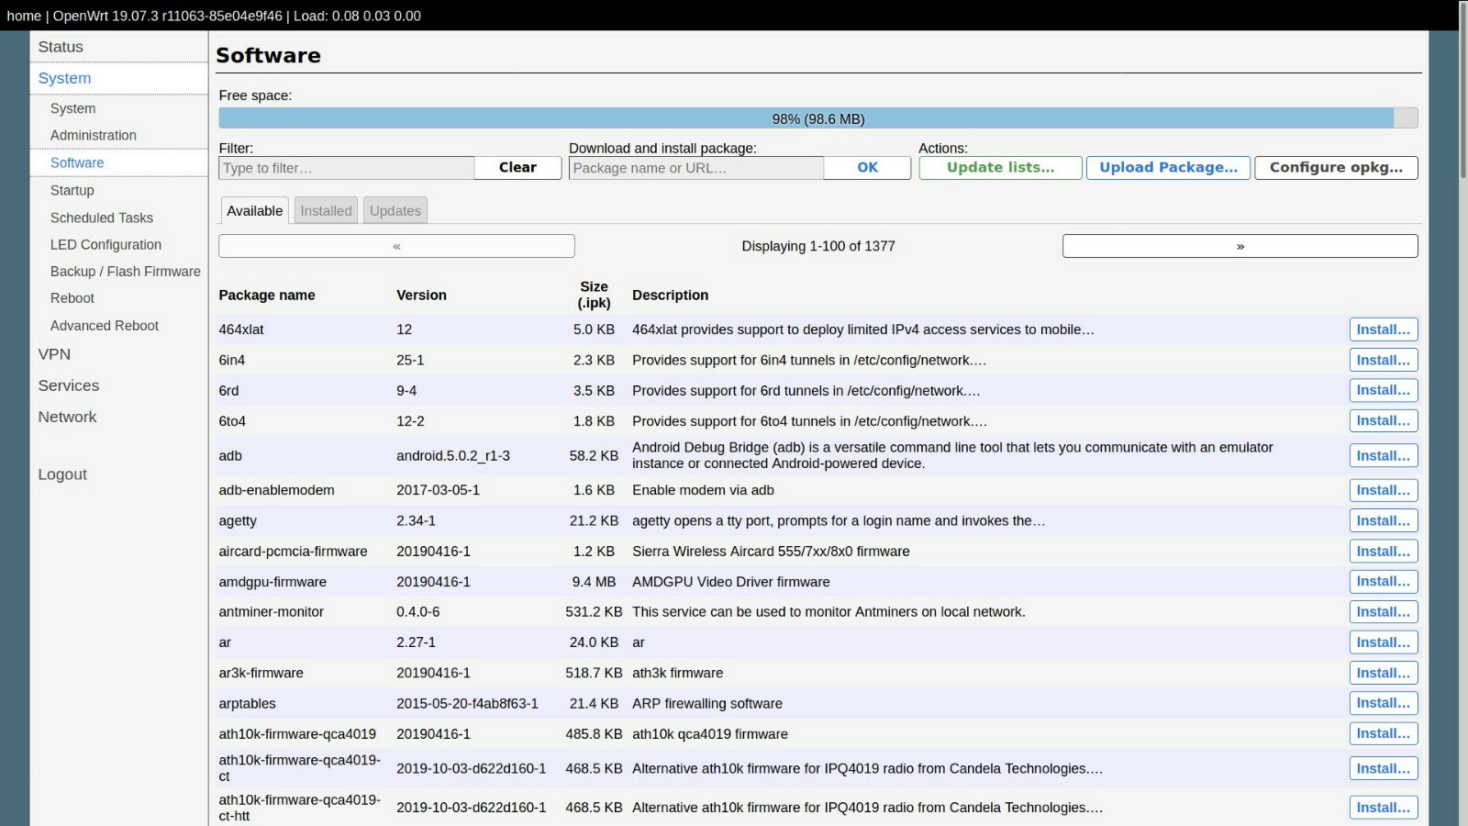Switch to the Available tab
1468x826 pixels.
[255, 210]
